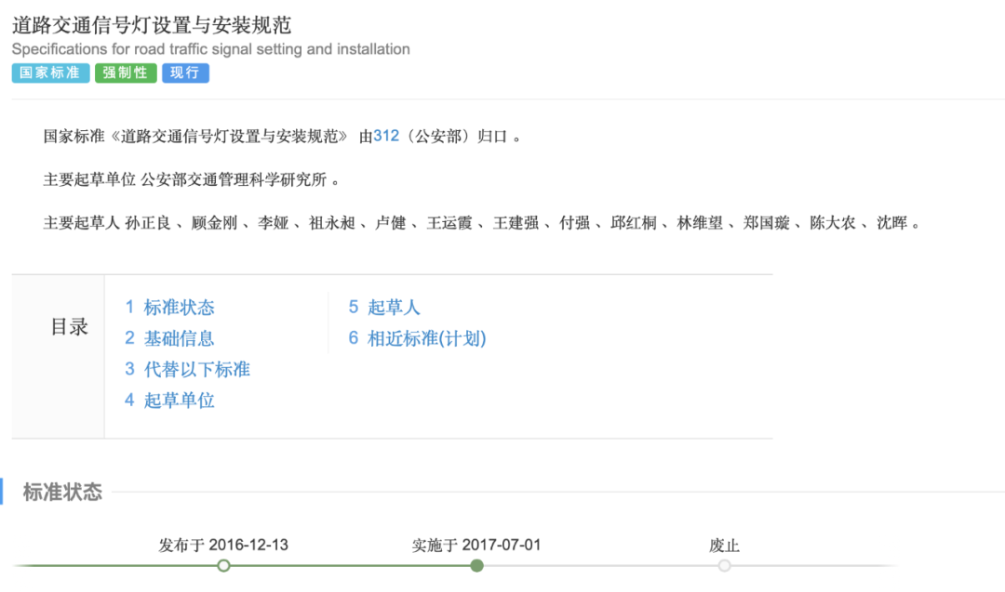
Task: Click the English subtitle of the standard
Action: pyautogui.click(x=210, y=49)
